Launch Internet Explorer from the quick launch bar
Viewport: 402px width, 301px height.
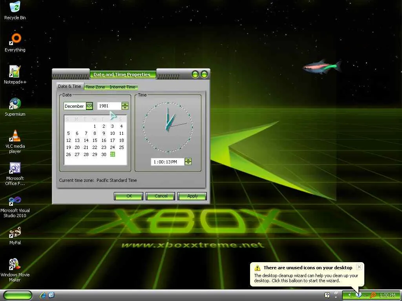(x=43, y=295)
